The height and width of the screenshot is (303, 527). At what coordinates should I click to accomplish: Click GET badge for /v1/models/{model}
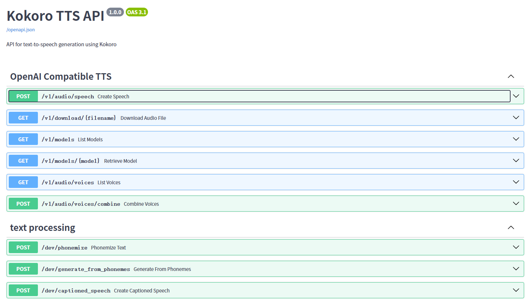(23, 161)
